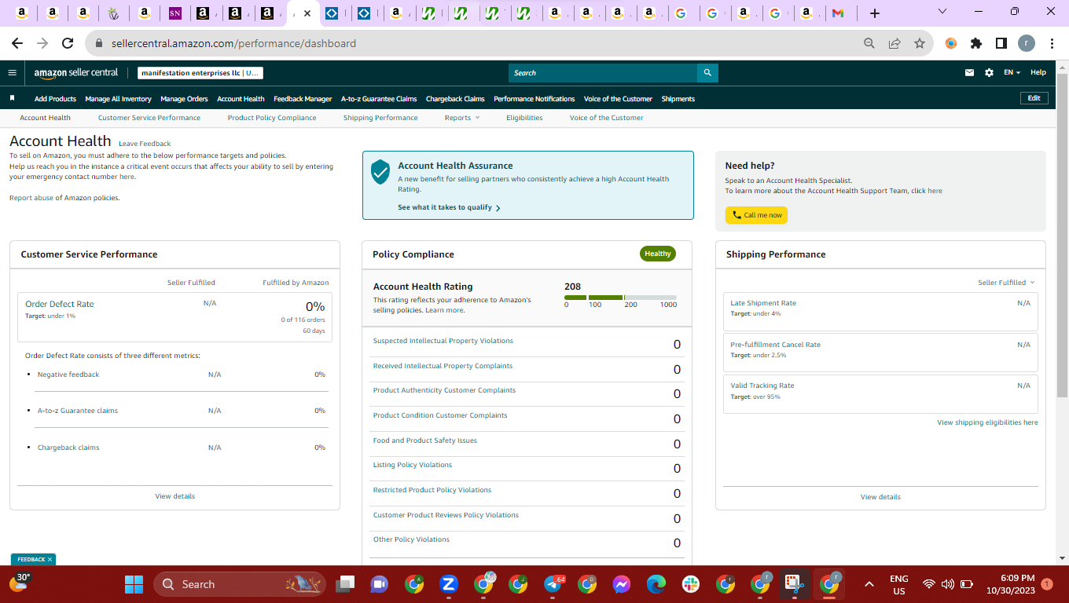
Task: Click See what it takes to qualify
Action: tap(449, 207)
